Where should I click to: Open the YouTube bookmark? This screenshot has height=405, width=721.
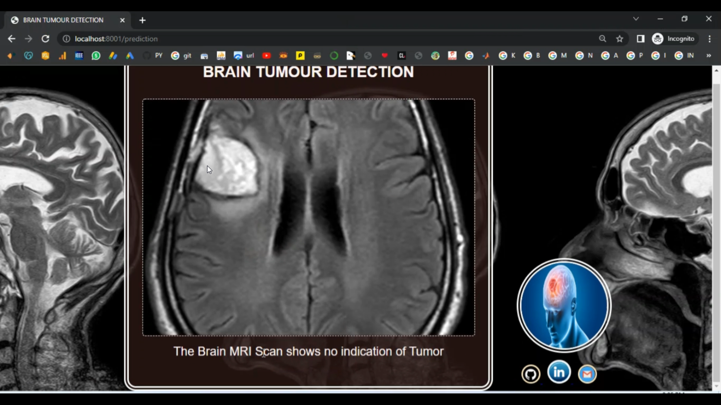point(266,56)
